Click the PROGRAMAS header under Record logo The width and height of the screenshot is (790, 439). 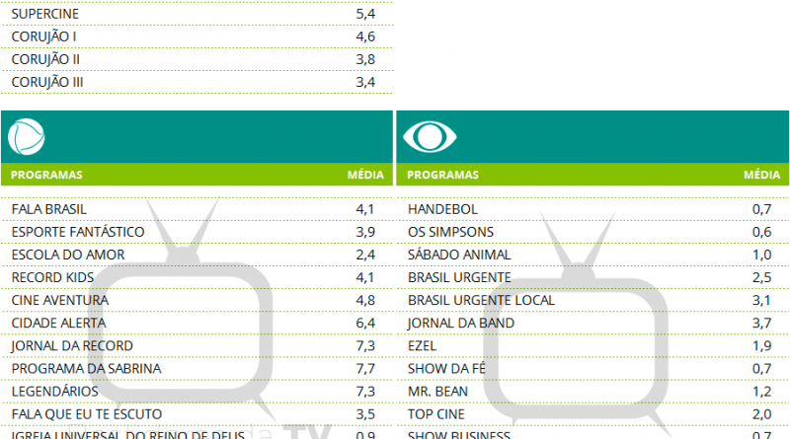(46, 175)
